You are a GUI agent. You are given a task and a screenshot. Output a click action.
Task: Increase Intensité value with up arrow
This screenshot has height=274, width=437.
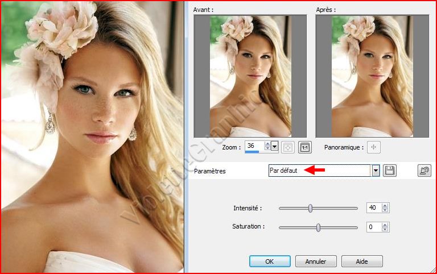[385, 206]
